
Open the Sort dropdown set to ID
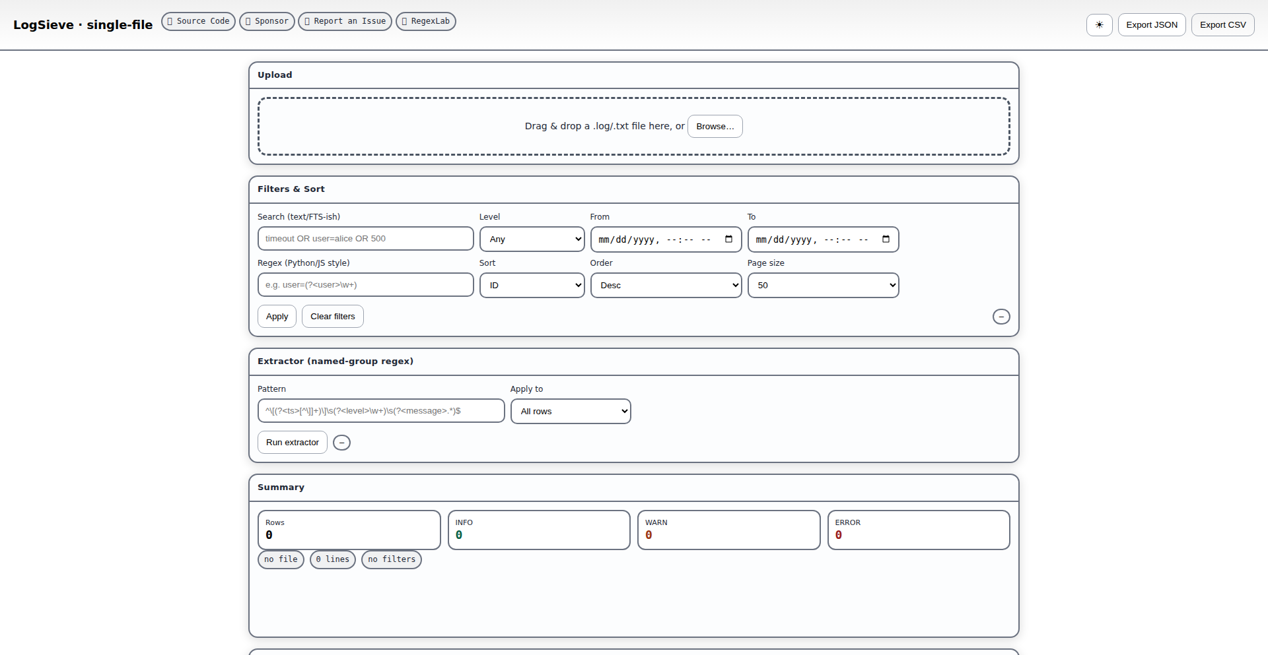pyautogui.click(x=532, y=286)
